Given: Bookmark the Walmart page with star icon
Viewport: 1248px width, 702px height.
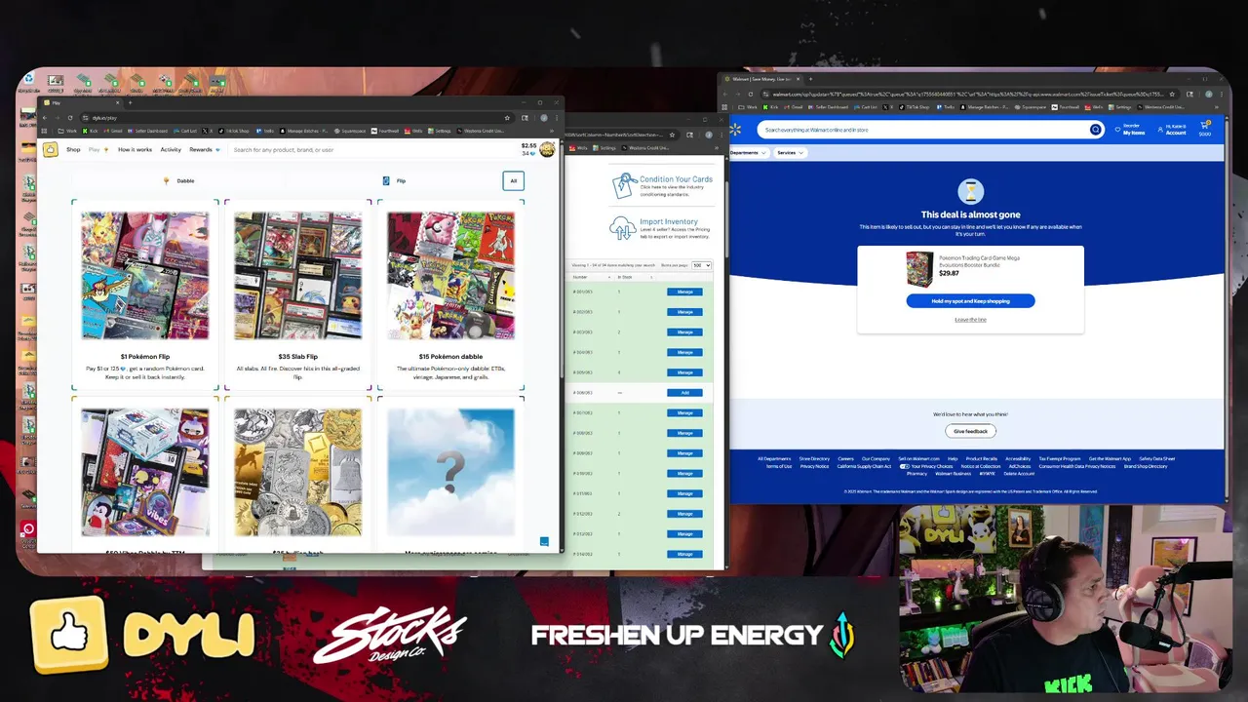Looking at the screenshot, I should point(1172,95).
